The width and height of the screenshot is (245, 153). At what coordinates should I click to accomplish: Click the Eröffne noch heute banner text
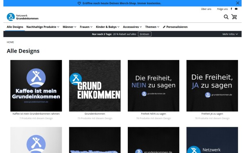122,3
